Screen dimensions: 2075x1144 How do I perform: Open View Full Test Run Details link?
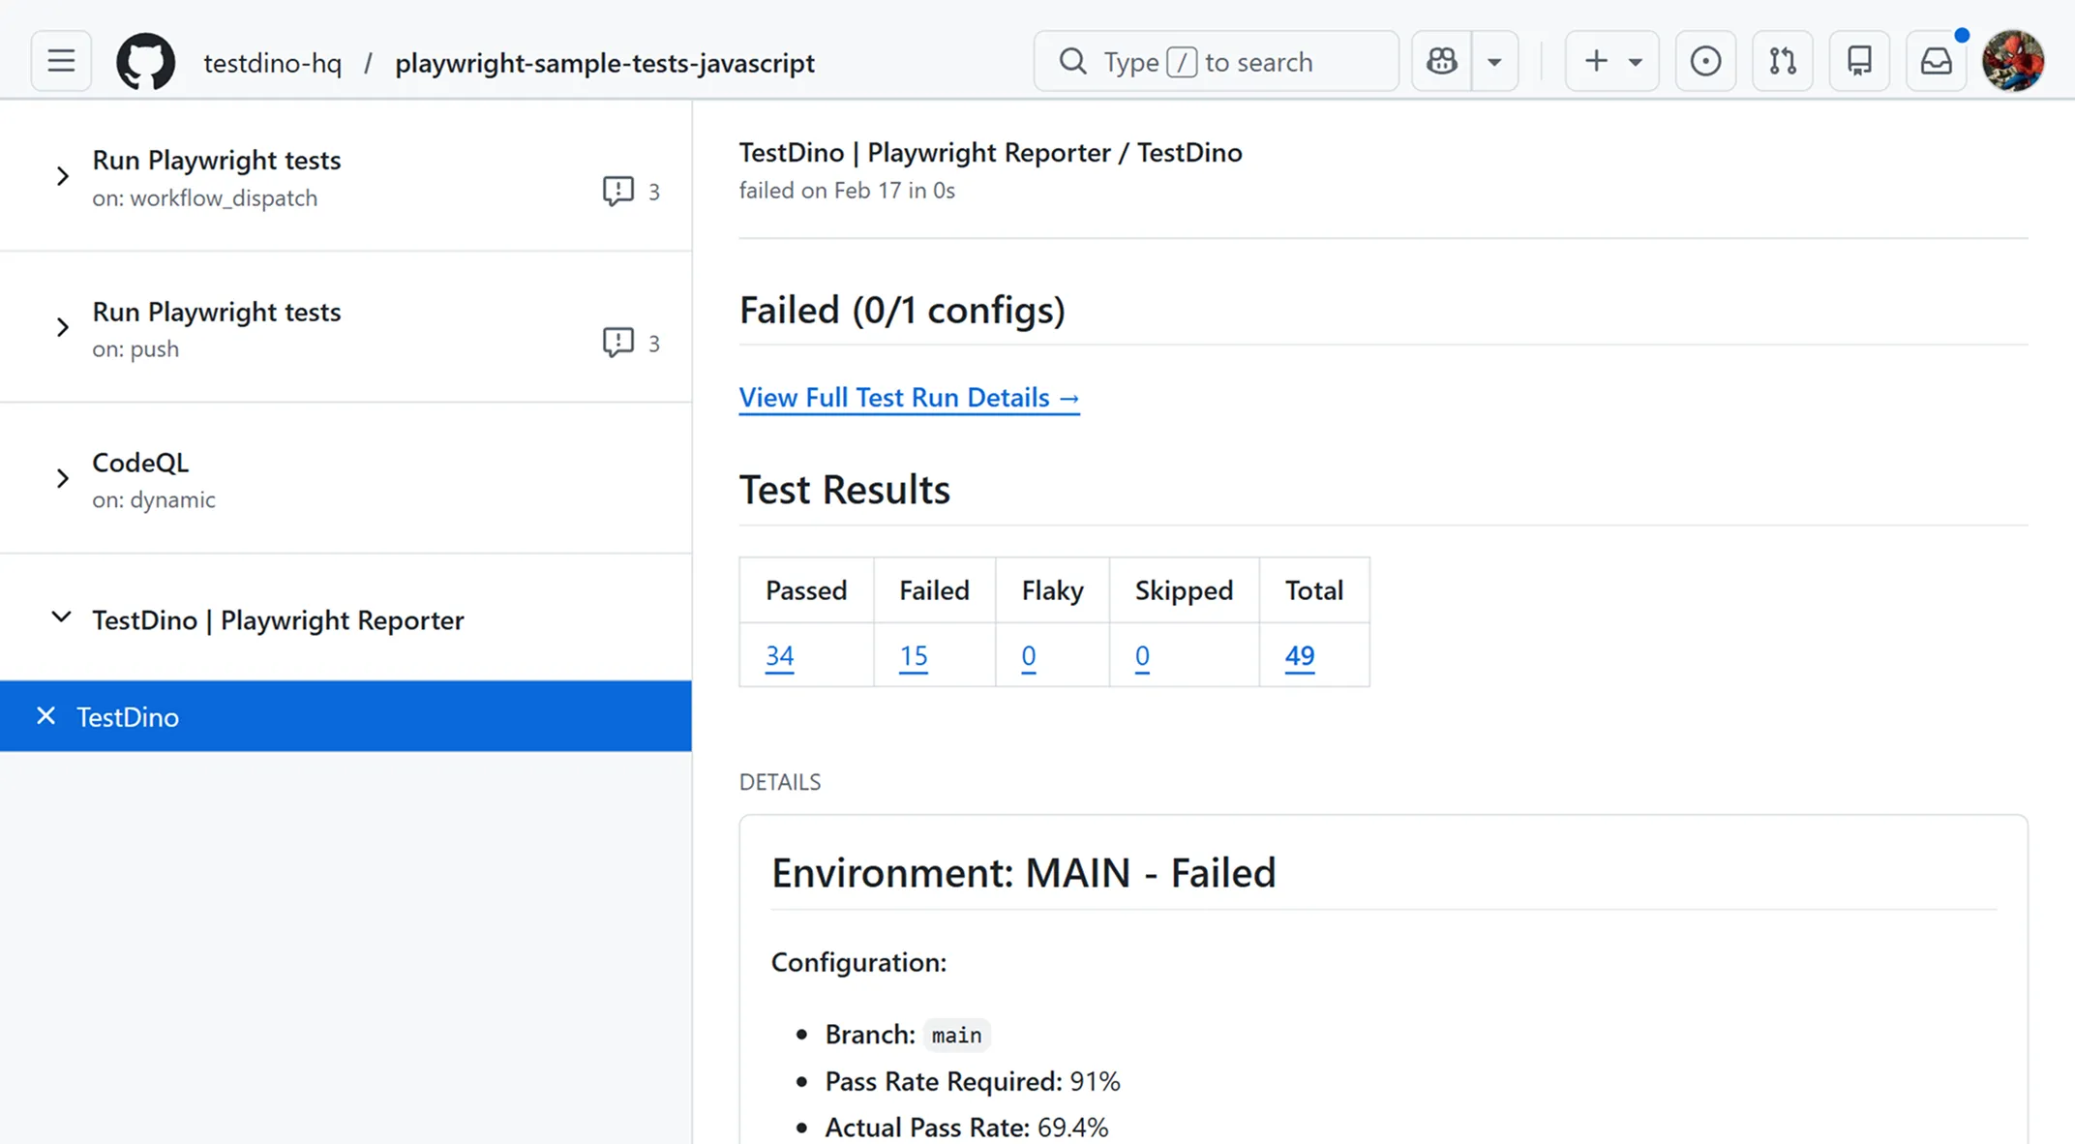[910, 398]
